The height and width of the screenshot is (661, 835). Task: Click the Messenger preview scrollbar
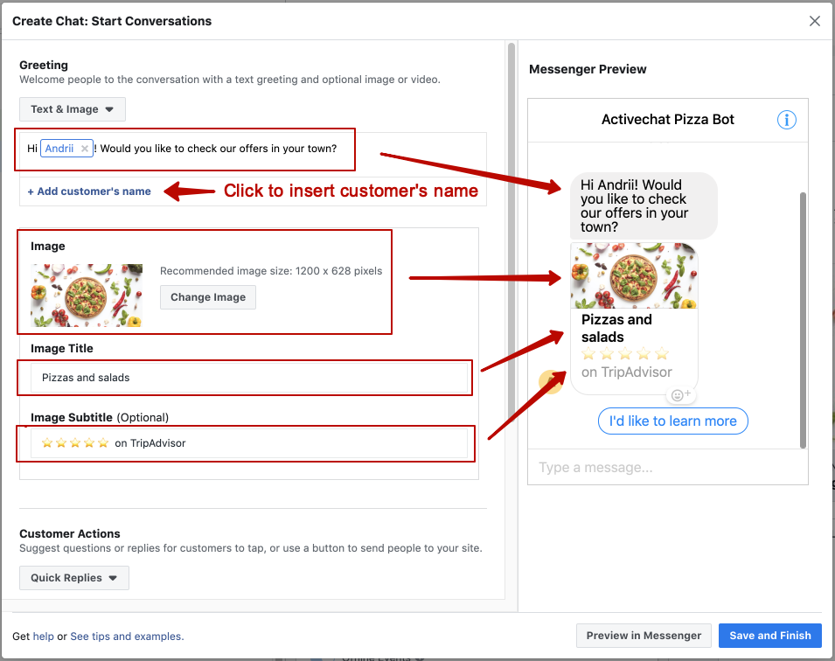coord(803,320)
